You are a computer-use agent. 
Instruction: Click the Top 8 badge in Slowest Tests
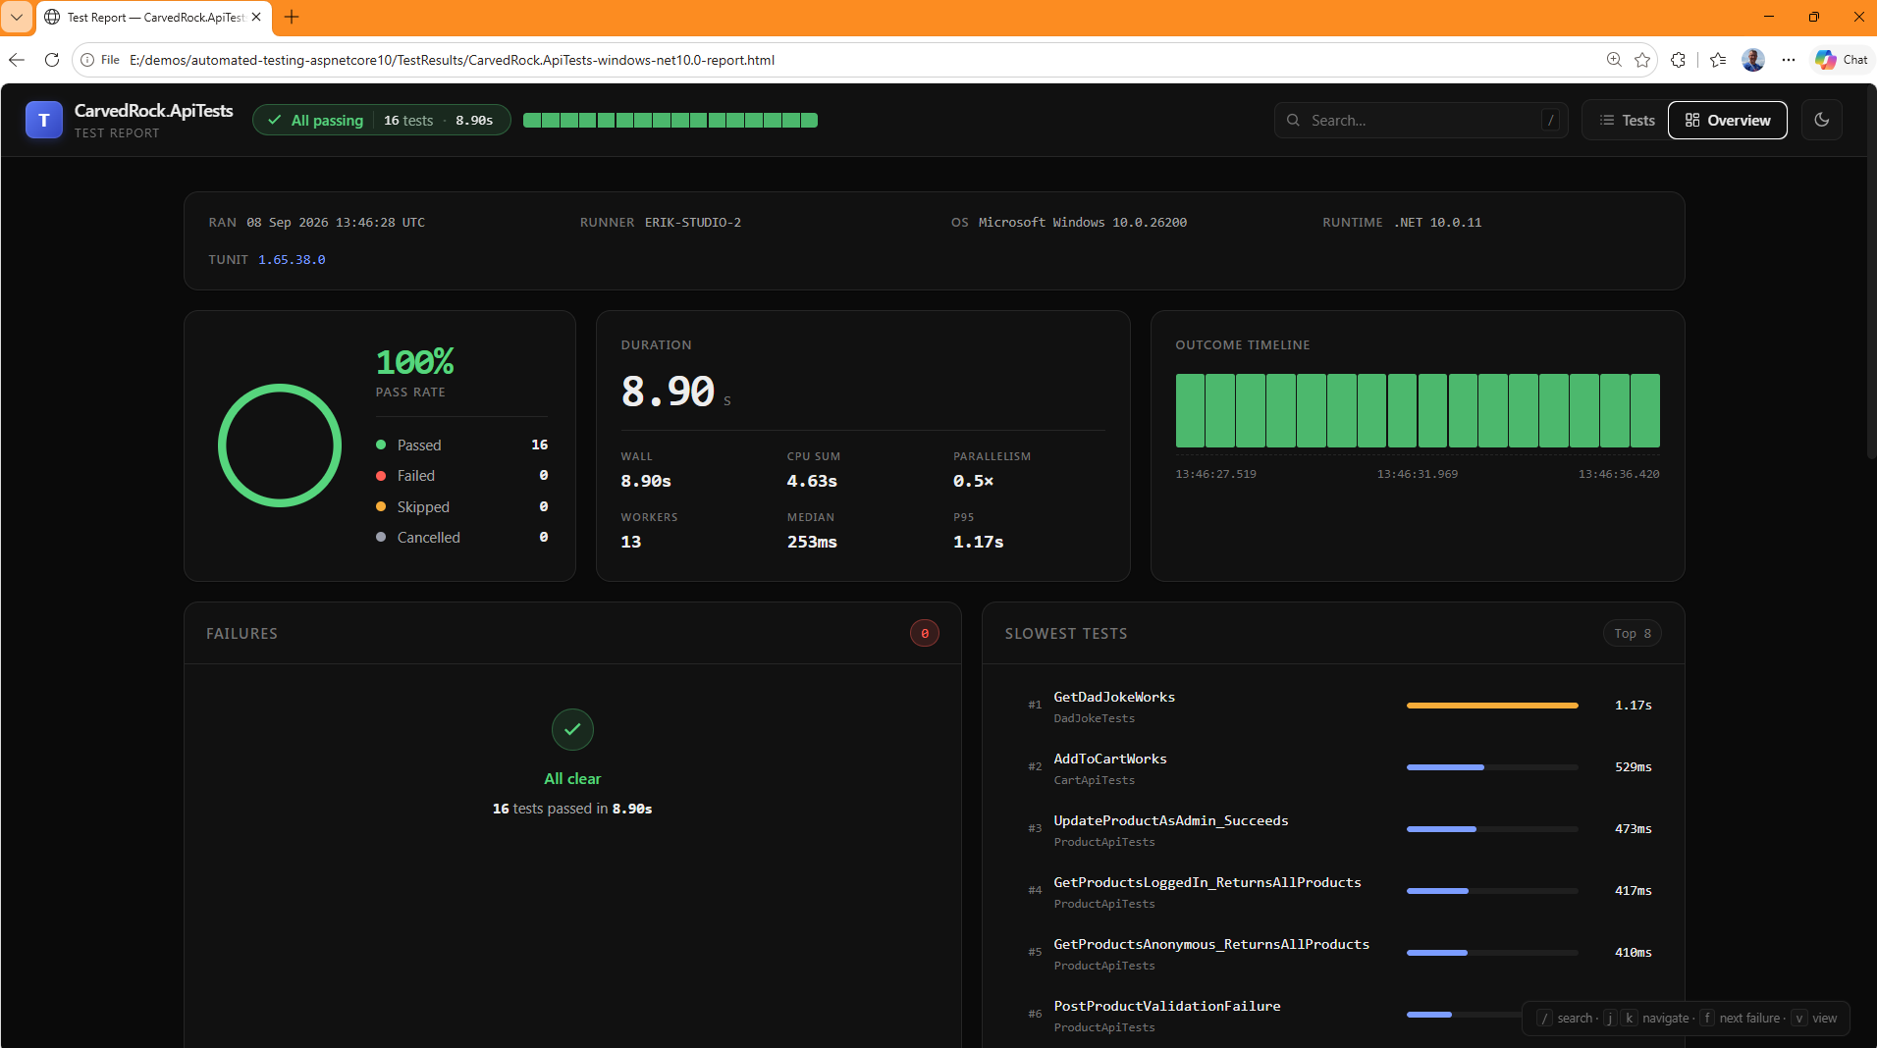[x=1632, y=634]
